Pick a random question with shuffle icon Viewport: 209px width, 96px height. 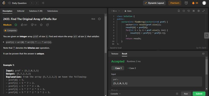click(x=43, y=3)
